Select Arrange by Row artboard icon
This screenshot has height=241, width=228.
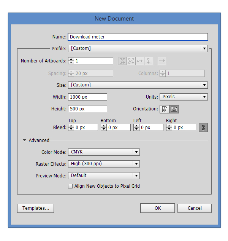[x=140, y=61]
